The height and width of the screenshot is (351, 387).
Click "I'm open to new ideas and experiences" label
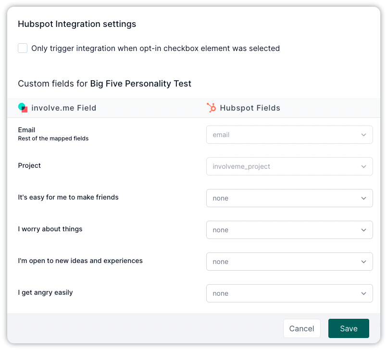80,261
